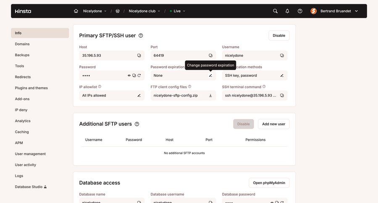378x203 pixels.
Task: Click the Username column header
Action: point(94,140)
